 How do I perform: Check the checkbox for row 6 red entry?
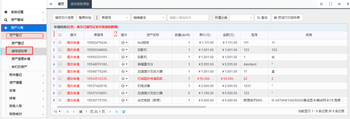60,78
